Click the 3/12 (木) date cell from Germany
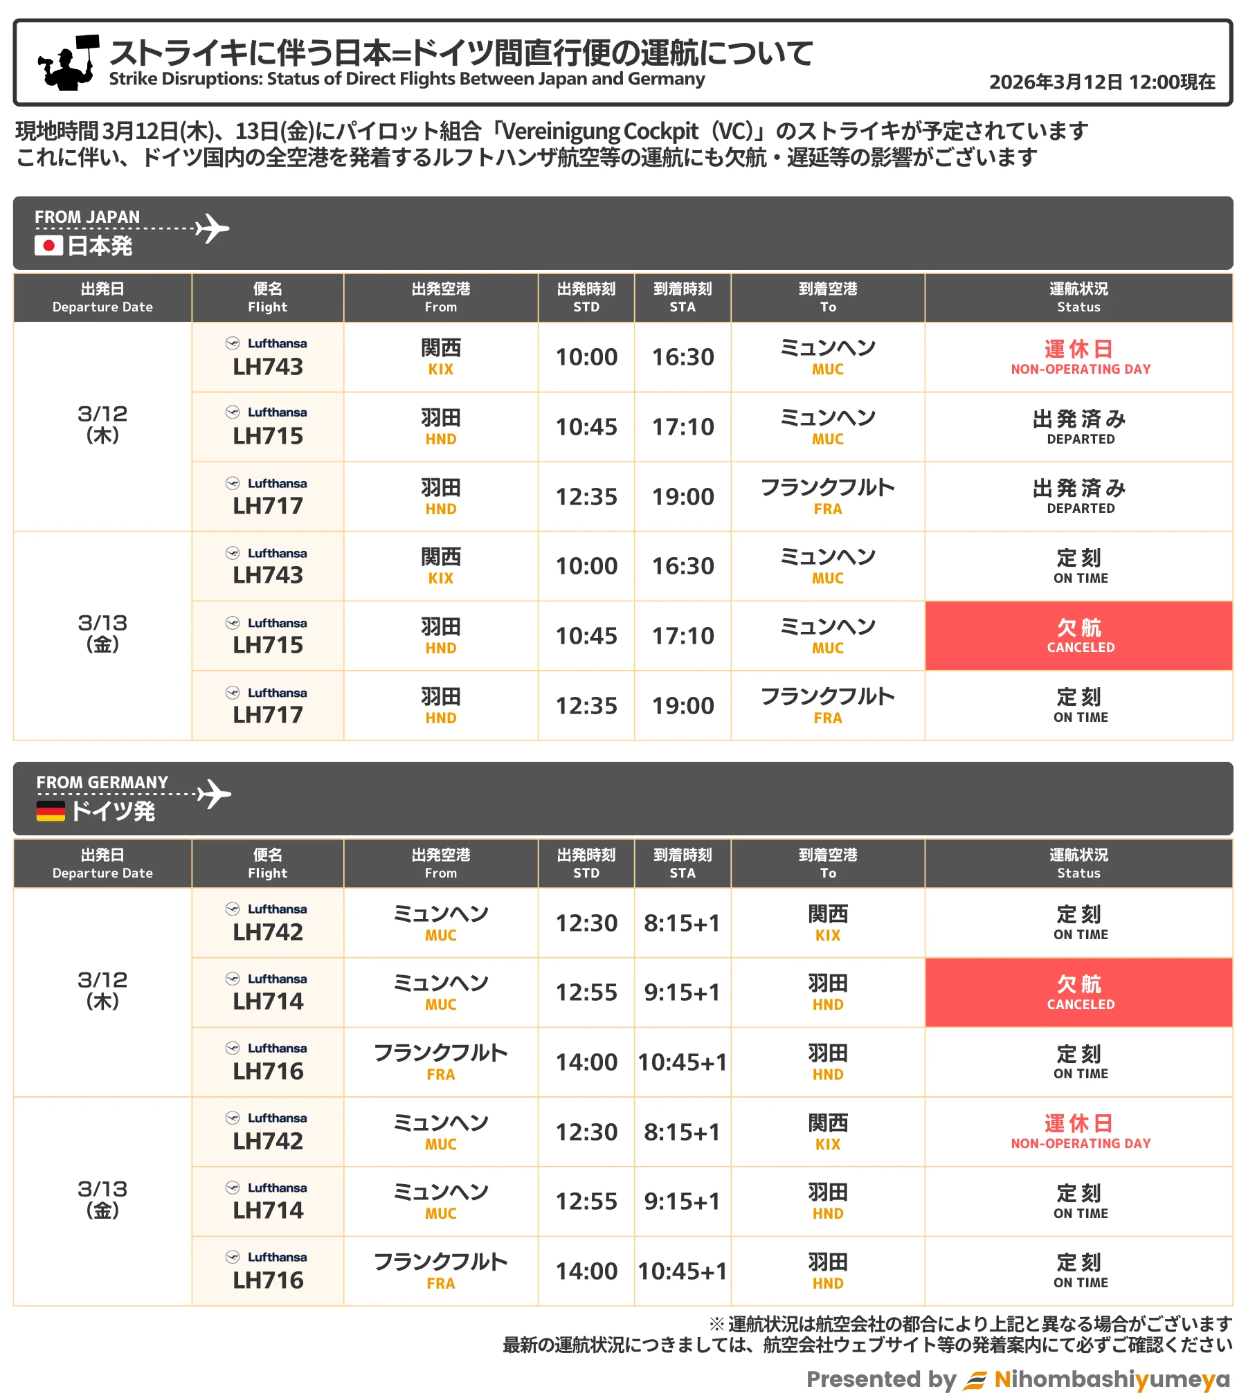The image size is (1246, 1398). [x=102, y=990]
